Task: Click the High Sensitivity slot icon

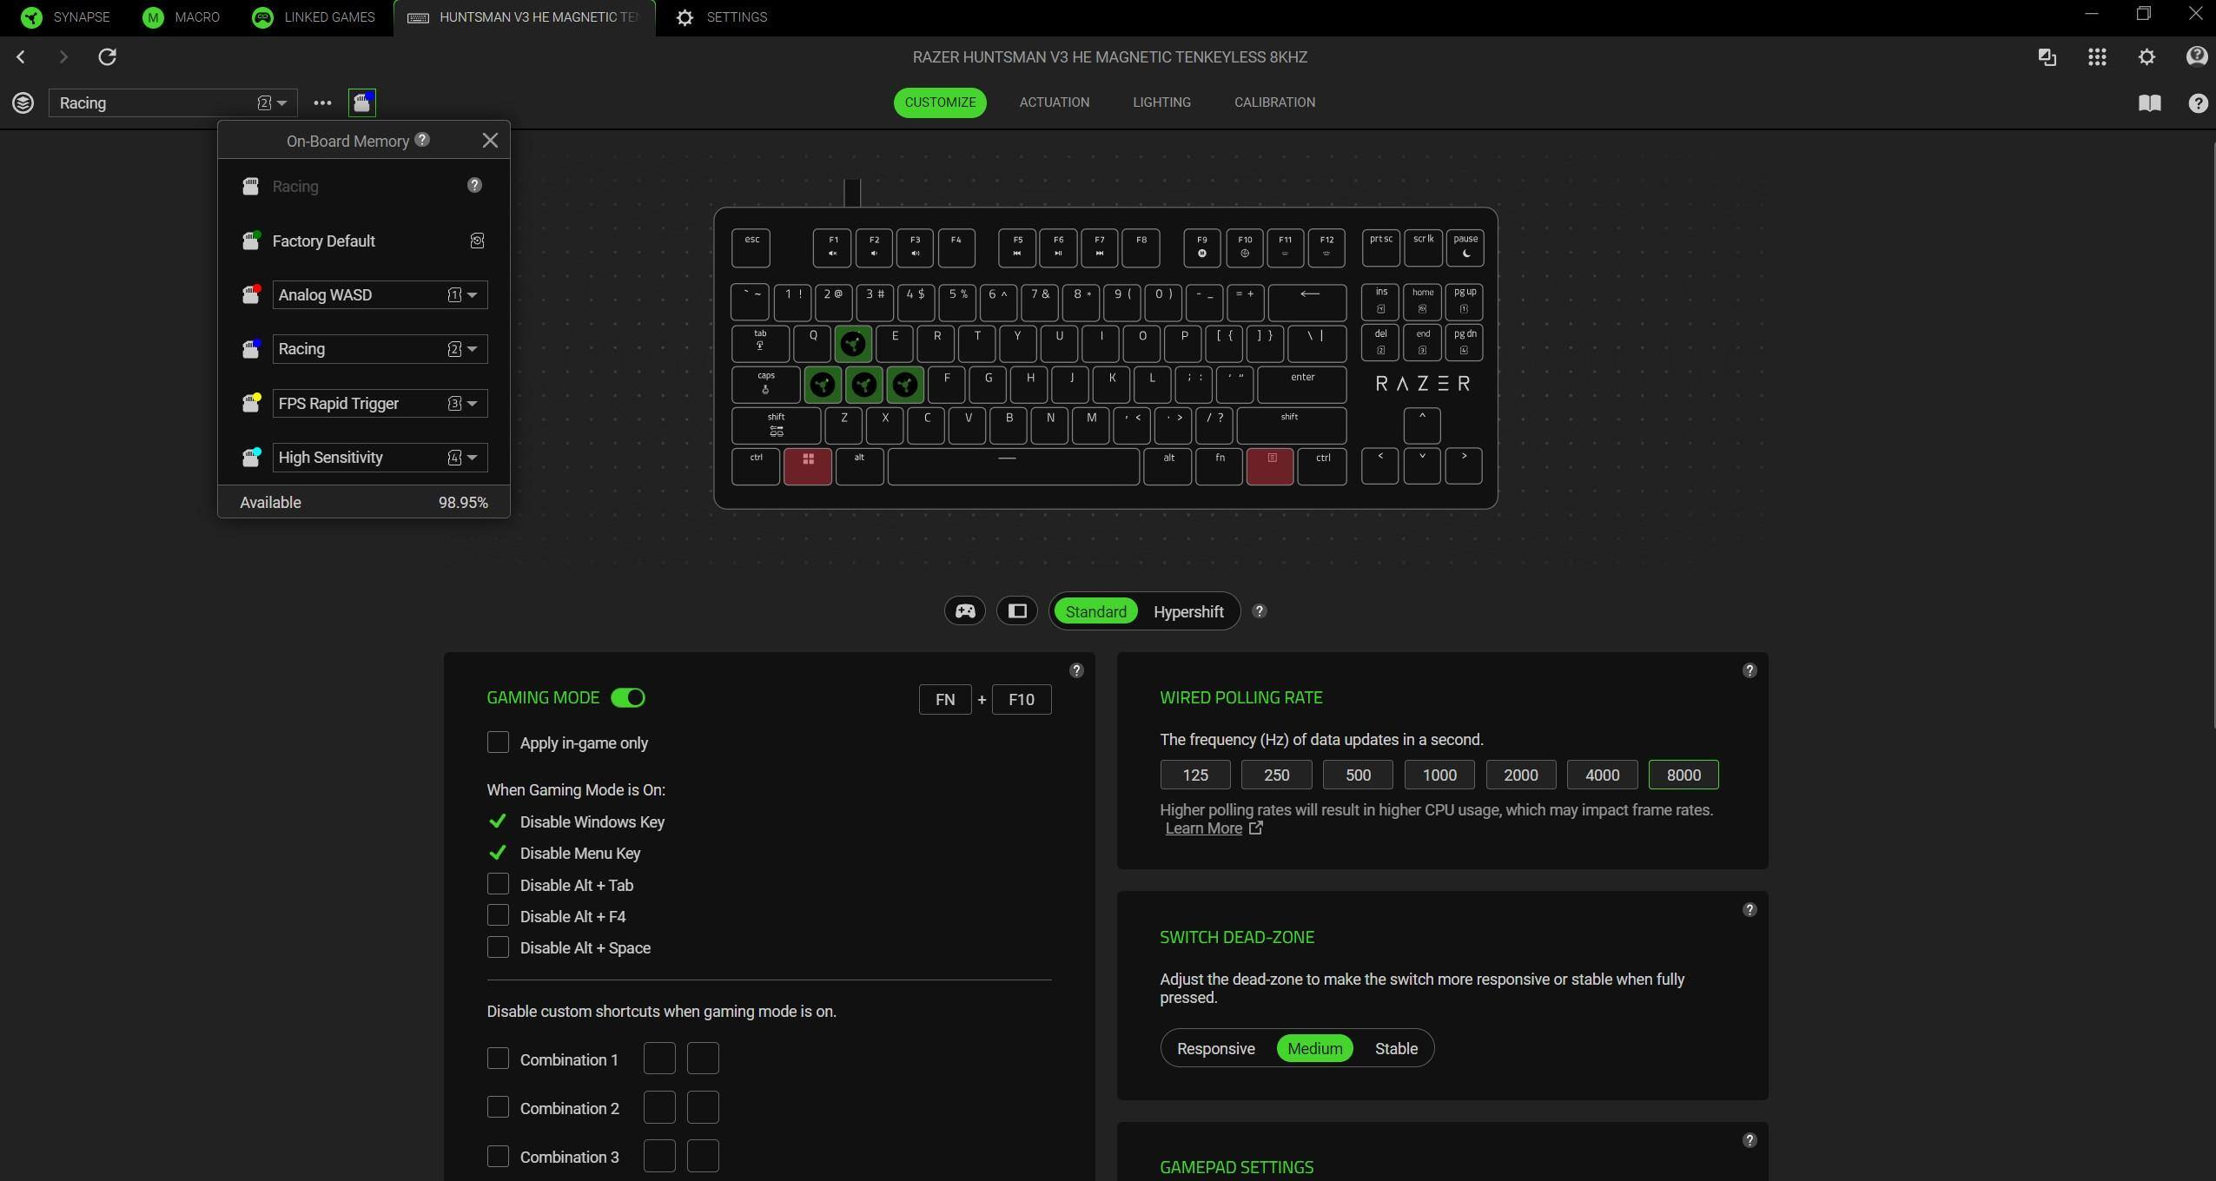Action: tap(251, 458)
